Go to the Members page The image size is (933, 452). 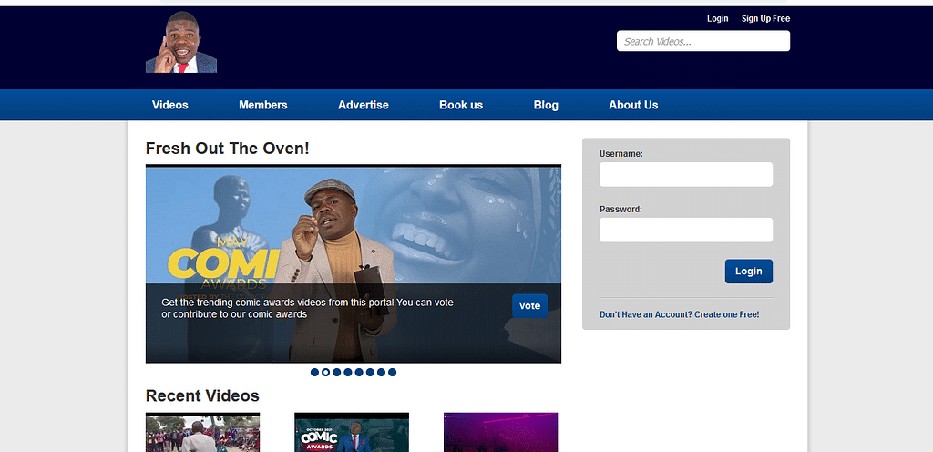point(262,105)
